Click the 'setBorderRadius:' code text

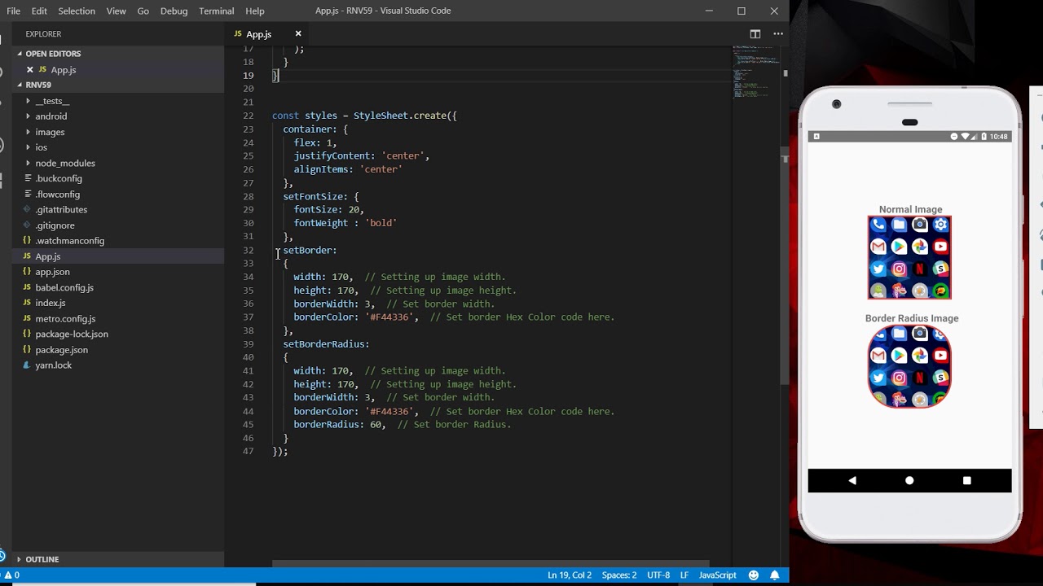[x=326, y=344]
